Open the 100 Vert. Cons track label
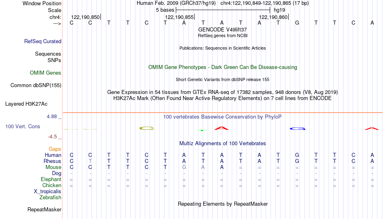Screen dimensions: 383x219 23,126
